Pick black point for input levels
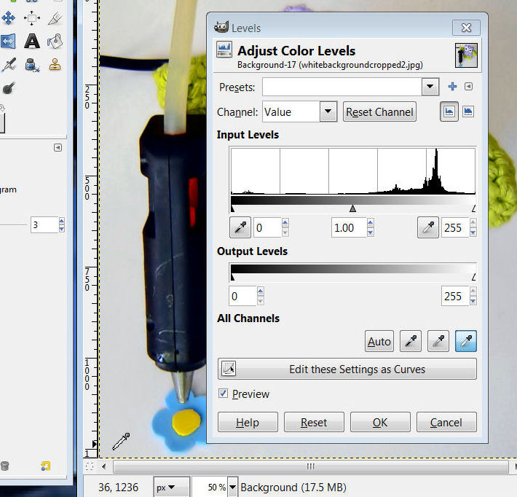The width and height of the screenshot is (517, 497). pyautogui.click(x=240, y=227)
